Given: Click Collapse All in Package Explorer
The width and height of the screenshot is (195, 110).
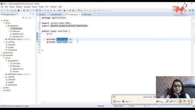Looking at the screenshot, I should coord(23,18).
